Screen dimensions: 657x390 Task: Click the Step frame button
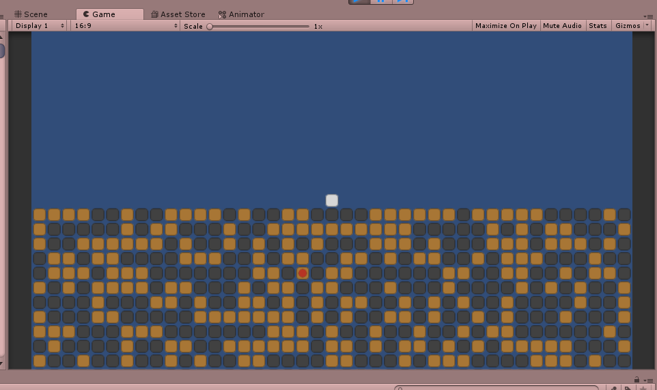click(403, 1)
